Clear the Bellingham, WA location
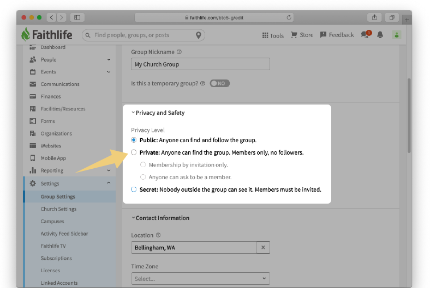The height and width of the screenshot is (288, 430). coord(263,248)
